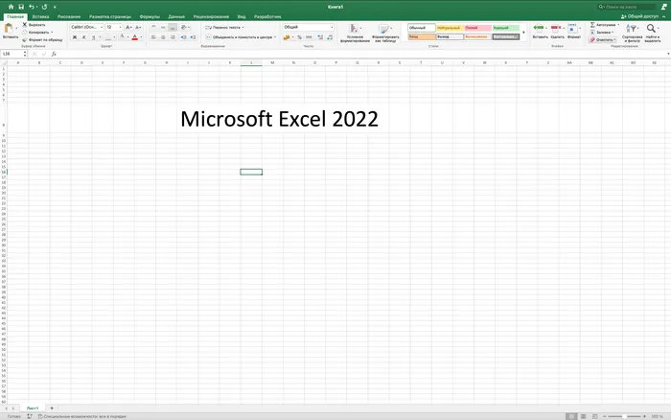Save the workbook with the floppy icon
Image resolution: width=671 pixels, height=420 pixels.
point(21,7)
